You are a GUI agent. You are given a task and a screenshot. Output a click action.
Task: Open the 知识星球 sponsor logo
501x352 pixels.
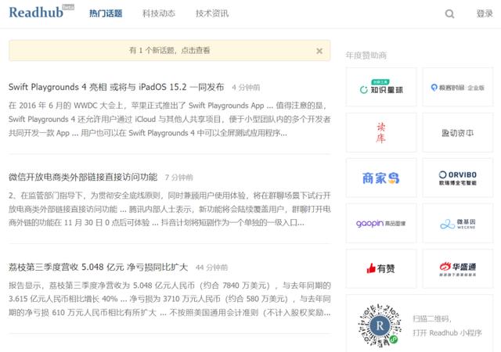coord(381,87)
